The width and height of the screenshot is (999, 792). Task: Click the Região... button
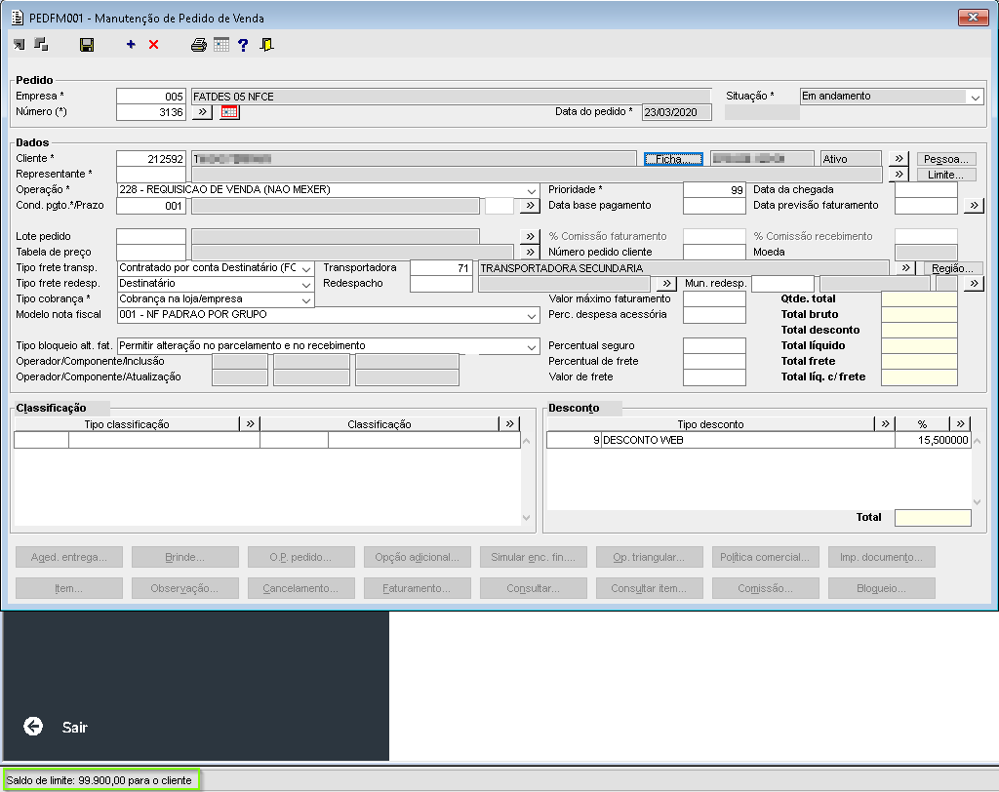coord(952,268)
